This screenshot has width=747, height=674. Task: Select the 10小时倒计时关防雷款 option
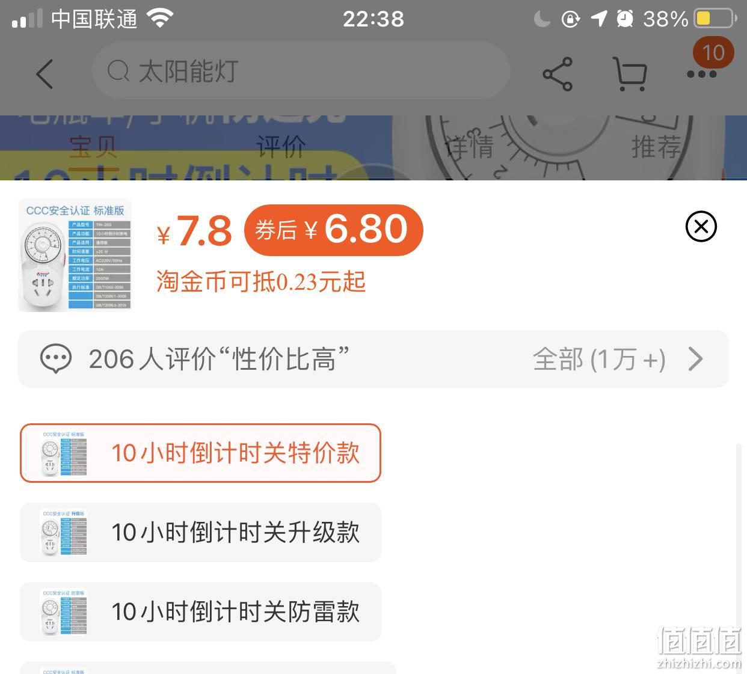[200, 611]
